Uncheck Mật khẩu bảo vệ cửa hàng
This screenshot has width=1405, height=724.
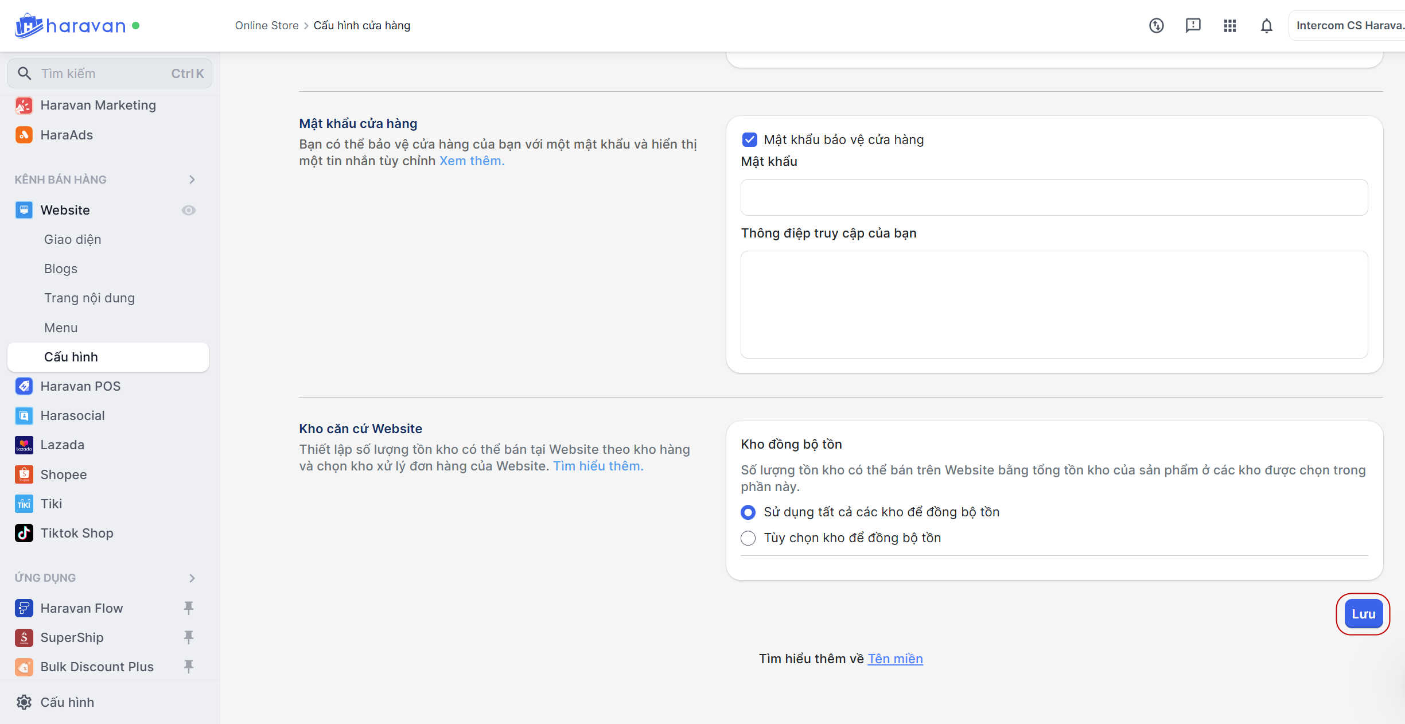749,139
